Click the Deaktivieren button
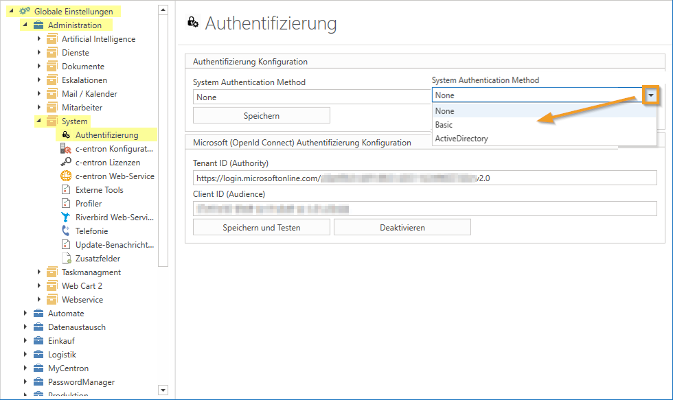 402,227
